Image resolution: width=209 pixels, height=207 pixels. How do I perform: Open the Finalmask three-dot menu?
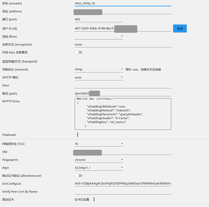[78, 135]
